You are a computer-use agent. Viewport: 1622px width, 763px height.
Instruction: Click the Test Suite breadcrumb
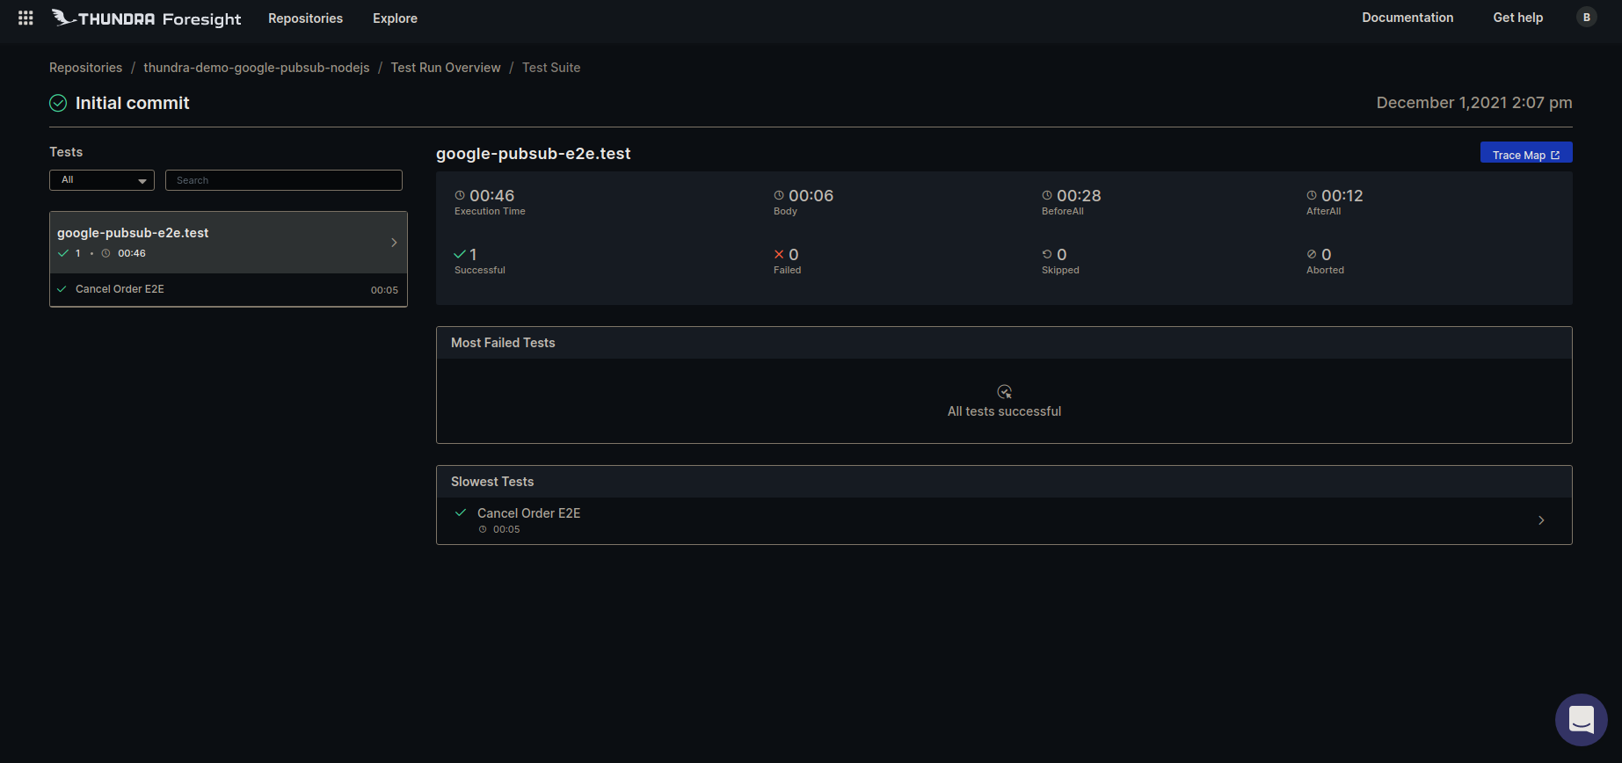coord(551,68)
